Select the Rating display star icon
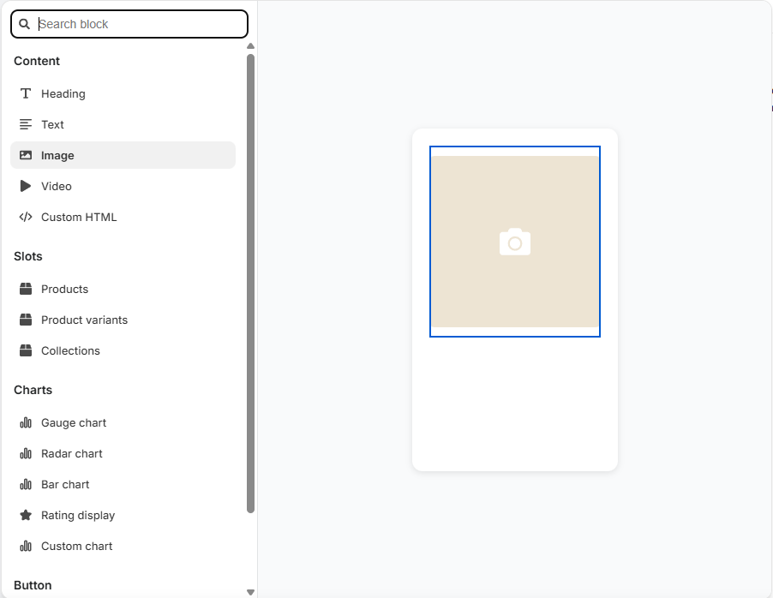Image resolution: width=773 pixels, height=598 pixels. (x=27, y=515)
